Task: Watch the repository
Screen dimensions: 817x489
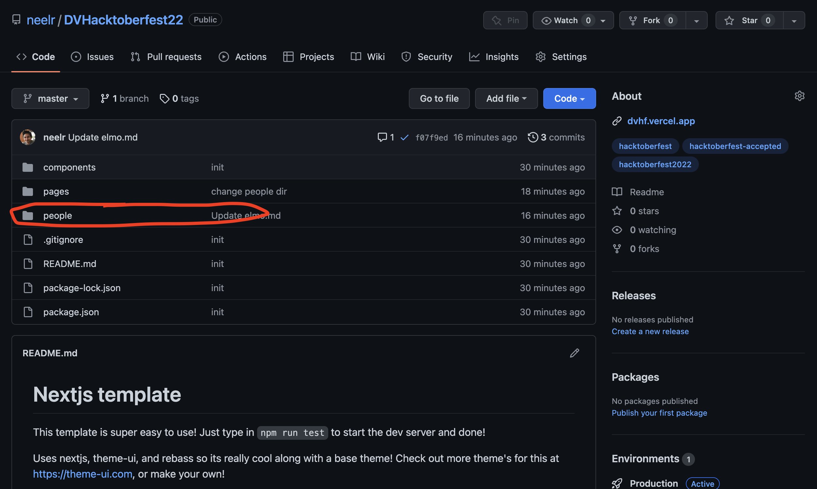Action: tap(573, 20)
